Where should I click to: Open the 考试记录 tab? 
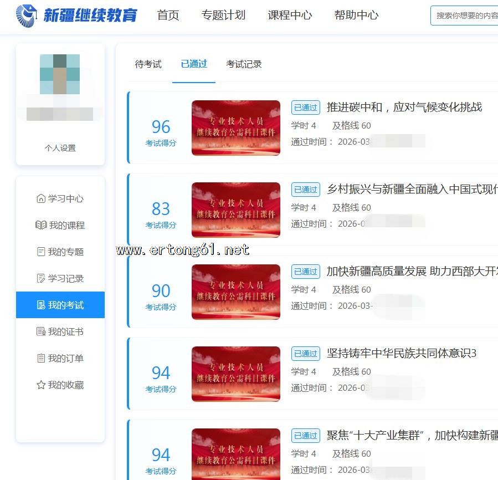(244, 64)
